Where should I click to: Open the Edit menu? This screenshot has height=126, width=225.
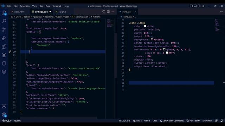[15, 6]
